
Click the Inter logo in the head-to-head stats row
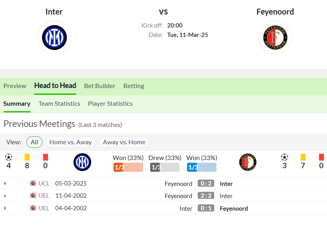(x=82, y=162)
